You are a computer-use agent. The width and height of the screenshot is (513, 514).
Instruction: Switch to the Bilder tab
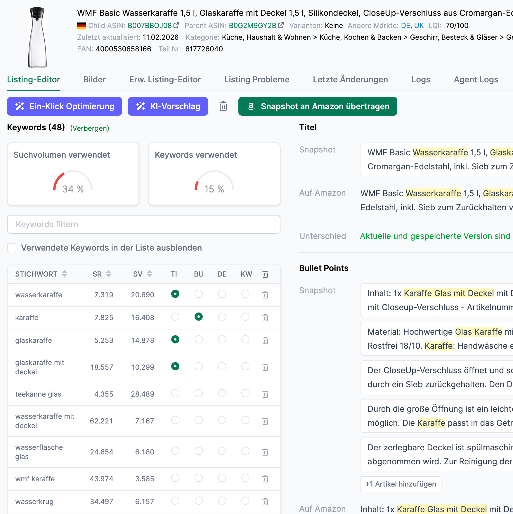(94, 79)
